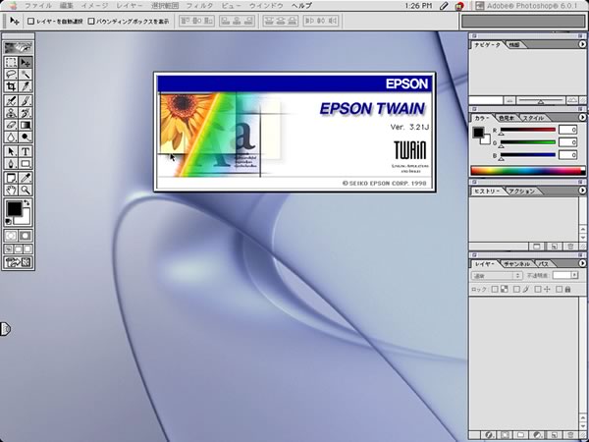This screenshot has height=442, width=589.
Task: Toggle lock all checkbox
Action: click(x=560, y=289)
